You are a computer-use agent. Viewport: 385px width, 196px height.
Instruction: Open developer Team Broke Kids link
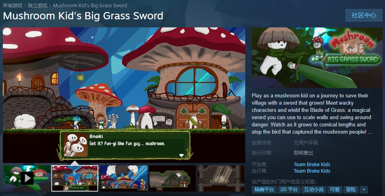point(312,165)
